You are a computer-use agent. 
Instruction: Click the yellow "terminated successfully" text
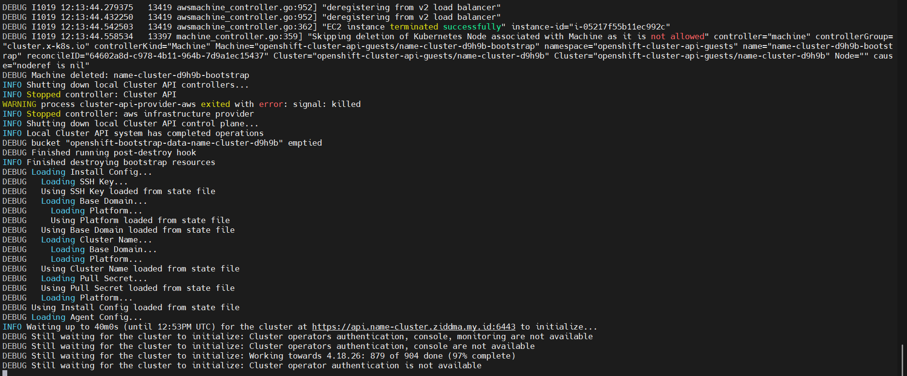pyautogui.click(x=448, y=27)
